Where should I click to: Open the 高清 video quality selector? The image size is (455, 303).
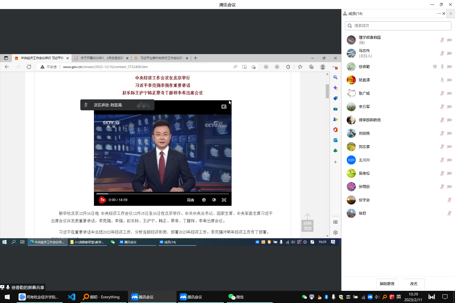pyautogui.click(x=190, y=200)
